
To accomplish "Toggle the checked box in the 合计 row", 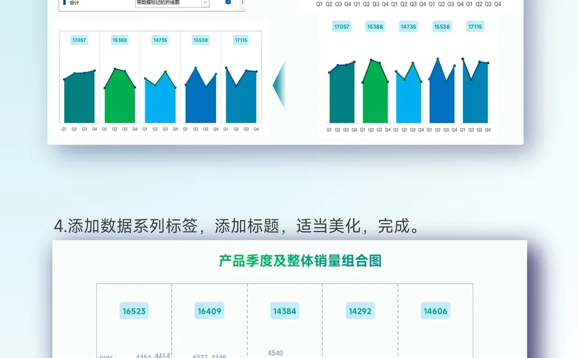I will click(228, 2).
